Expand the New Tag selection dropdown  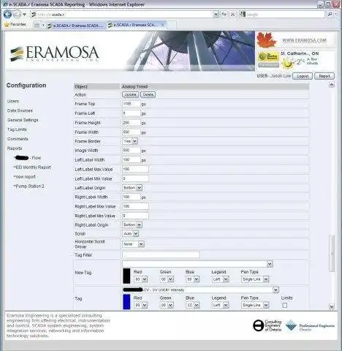[x=197, y=264]
